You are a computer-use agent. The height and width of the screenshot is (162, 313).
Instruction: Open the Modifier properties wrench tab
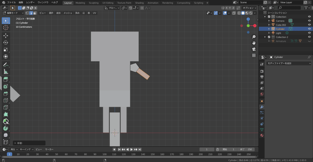[x=262, y=107]
